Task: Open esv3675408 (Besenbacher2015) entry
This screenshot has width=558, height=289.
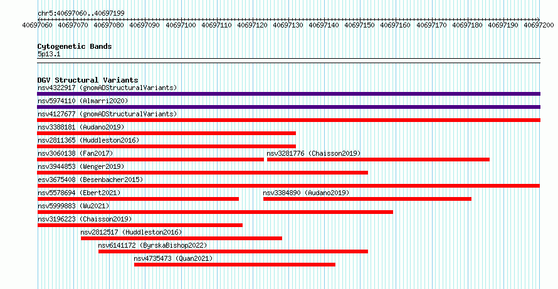Action: (x=90, y=180)
